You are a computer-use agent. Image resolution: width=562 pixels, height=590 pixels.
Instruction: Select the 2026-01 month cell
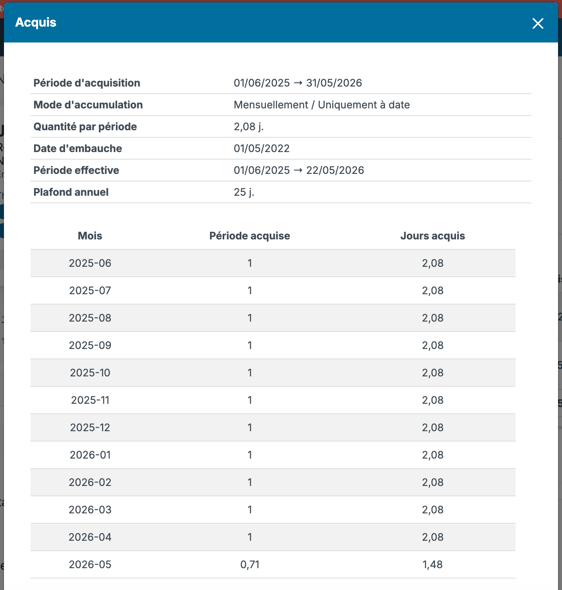90,455
